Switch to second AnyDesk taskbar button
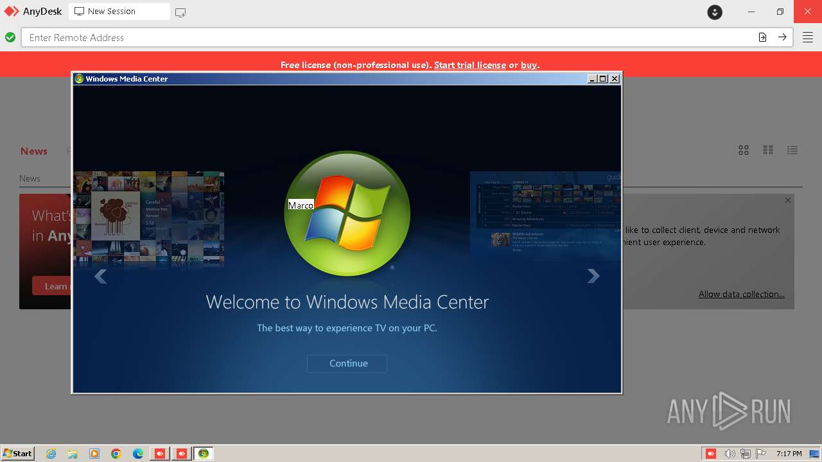 pyautogui.click(x=182, y=454)
